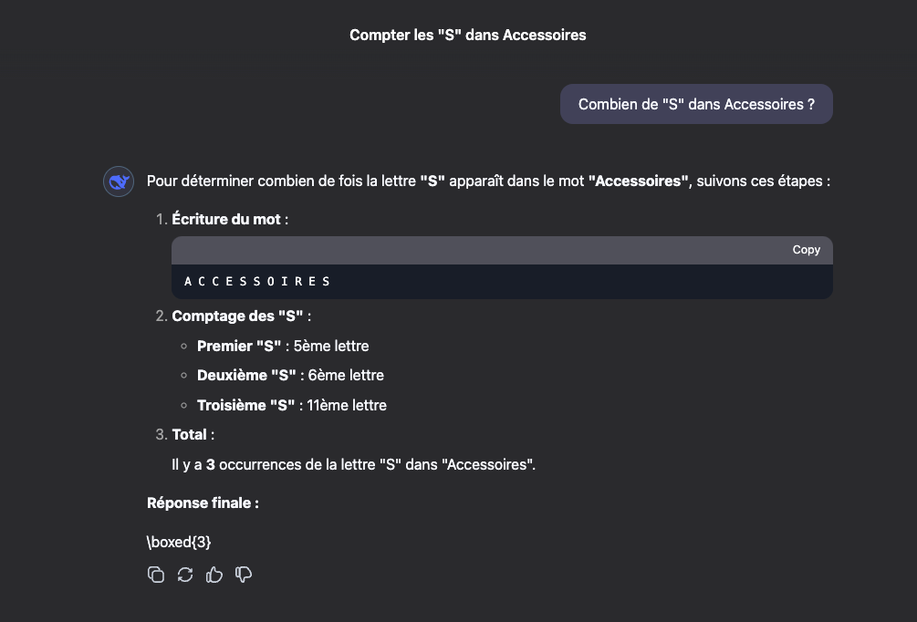The width and height of the screenshot is (917, 622).
Task: Click the intro paragraph starting 'Pour déterminer combien'
Action: [488, 181]
